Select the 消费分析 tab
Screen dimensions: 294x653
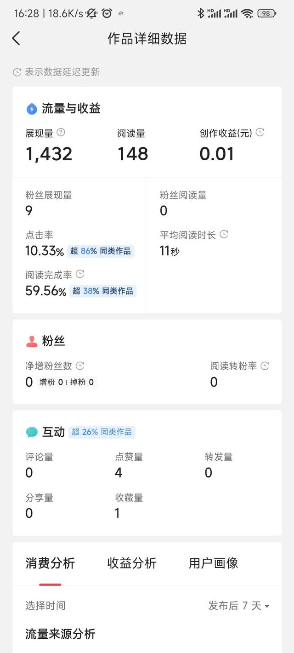tap(50, 563)
